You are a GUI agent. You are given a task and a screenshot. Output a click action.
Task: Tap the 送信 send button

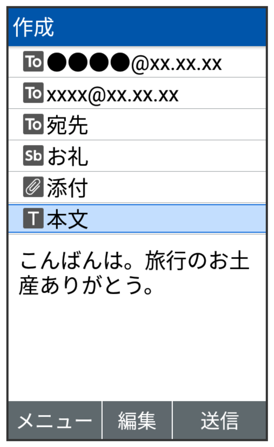point(219,420)
